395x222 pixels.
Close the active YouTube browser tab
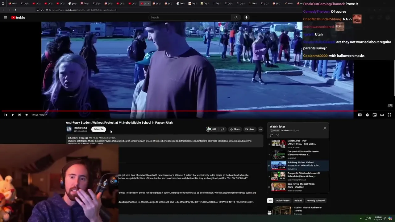(x=148, y=3)
